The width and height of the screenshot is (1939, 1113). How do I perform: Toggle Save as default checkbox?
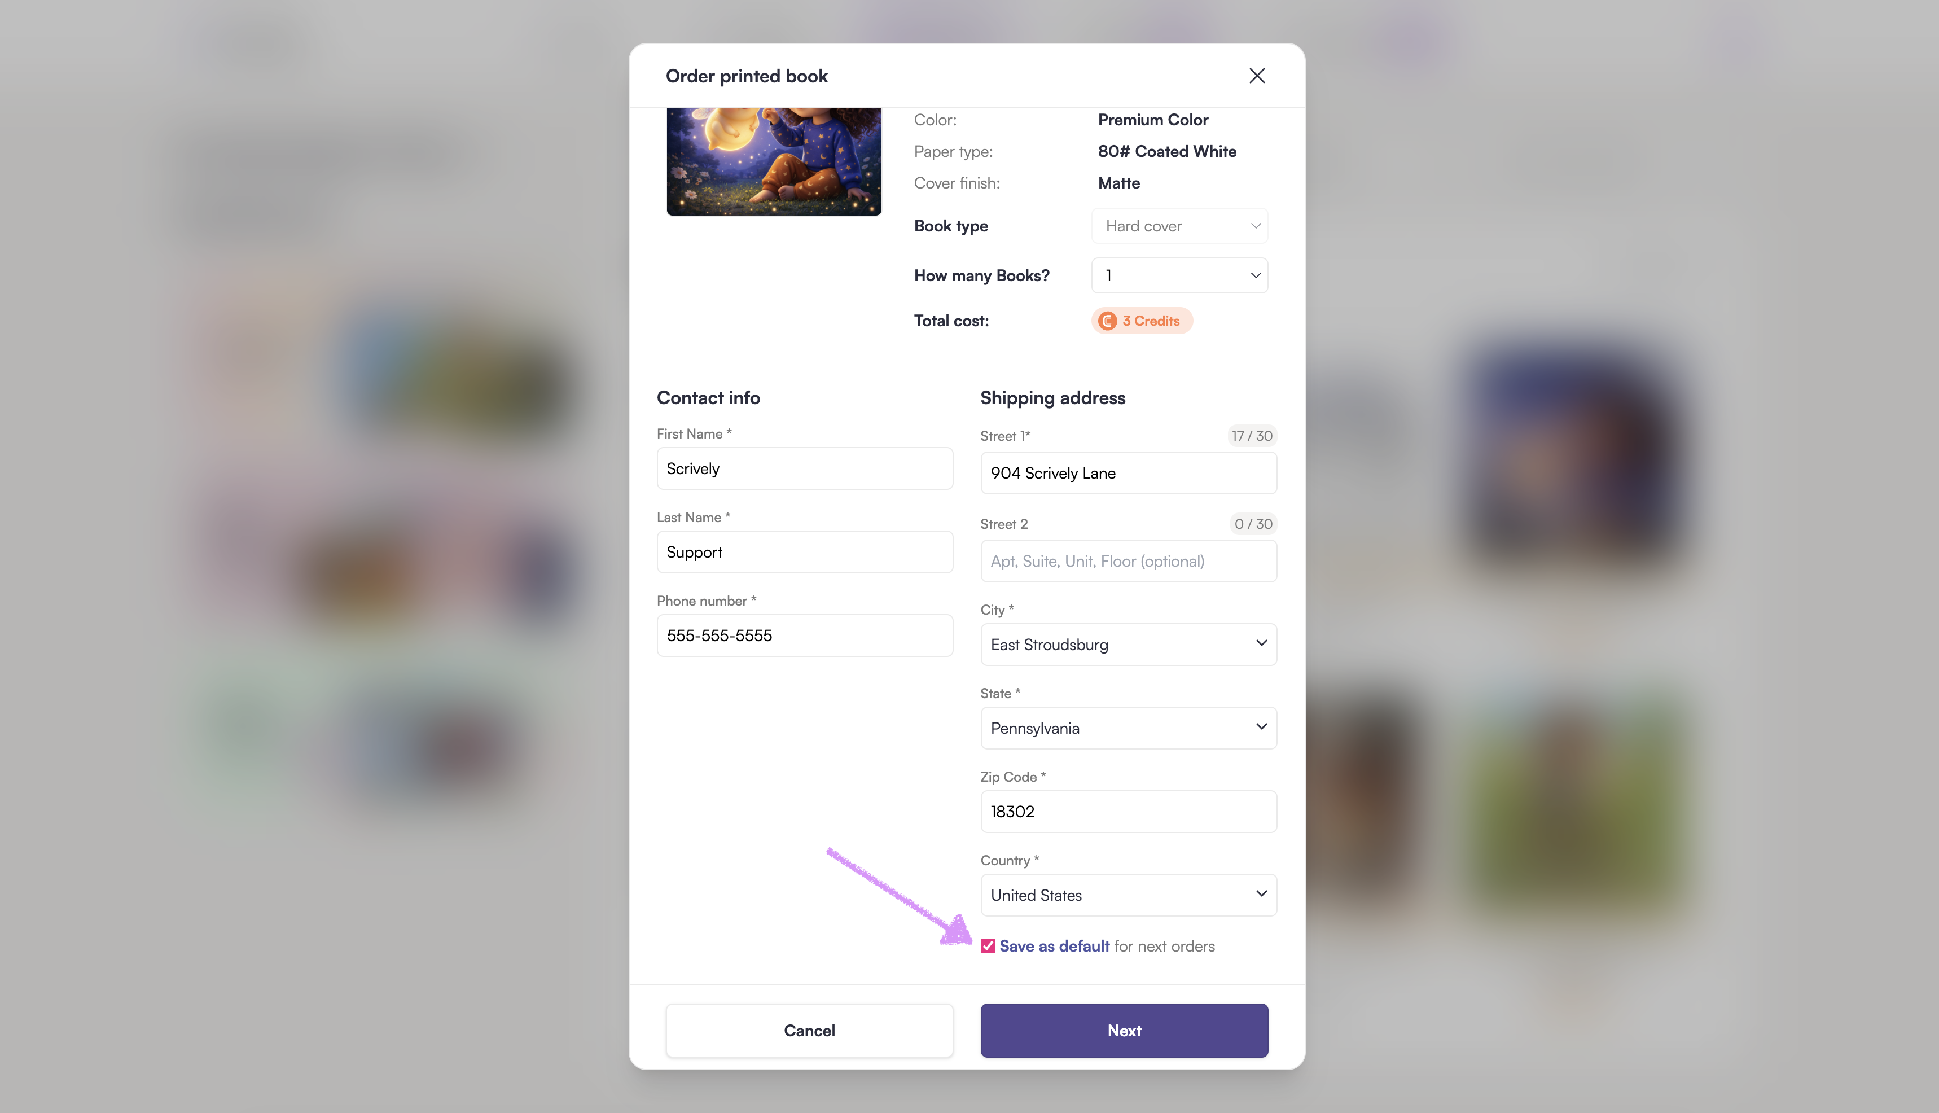pos(988,947)
